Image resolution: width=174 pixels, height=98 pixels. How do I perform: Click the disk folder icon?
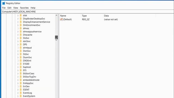point(21,16)
